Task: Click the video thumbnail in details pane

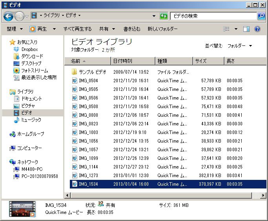Action: (x=22, y=209)
